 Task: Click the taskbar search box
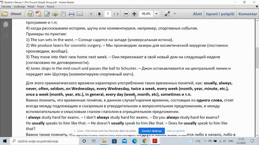coord(44,141)
